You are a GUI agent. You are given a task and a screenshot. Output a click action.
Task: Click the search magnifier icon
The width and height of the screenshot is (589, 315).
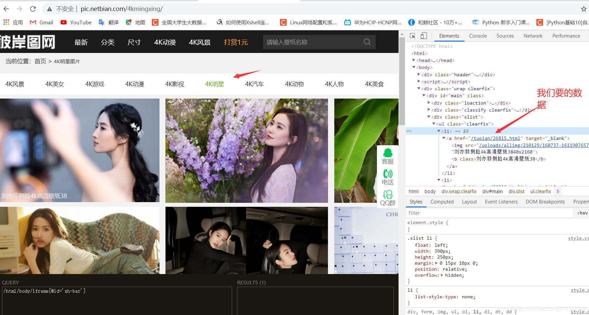tap(367, 42)
